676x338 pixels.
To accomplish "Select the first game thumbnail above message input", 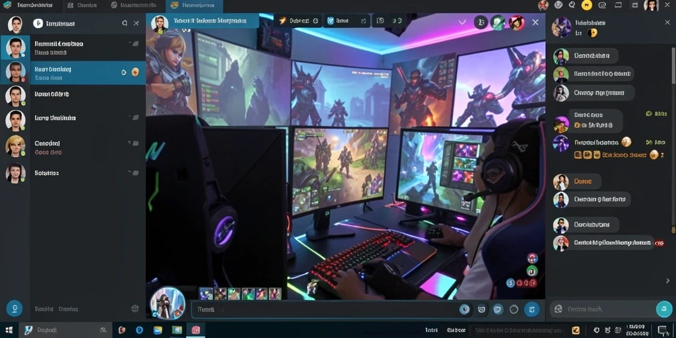I will pyautogui.click(x=206, y=294).
